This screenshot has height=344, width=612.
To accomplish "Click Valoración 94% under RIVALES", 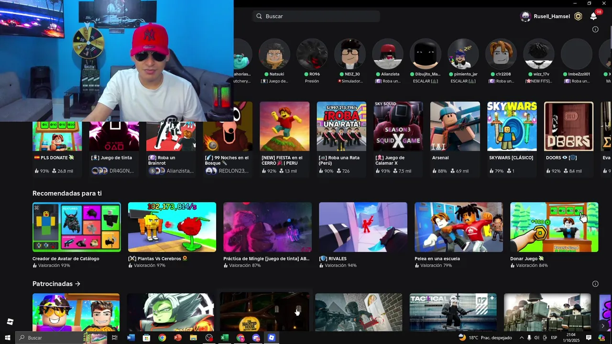I will pos(338,265).
